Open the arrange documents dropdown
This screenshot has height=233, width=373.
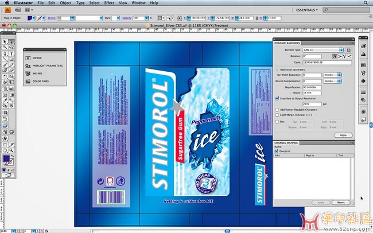(x=29, y=10)
